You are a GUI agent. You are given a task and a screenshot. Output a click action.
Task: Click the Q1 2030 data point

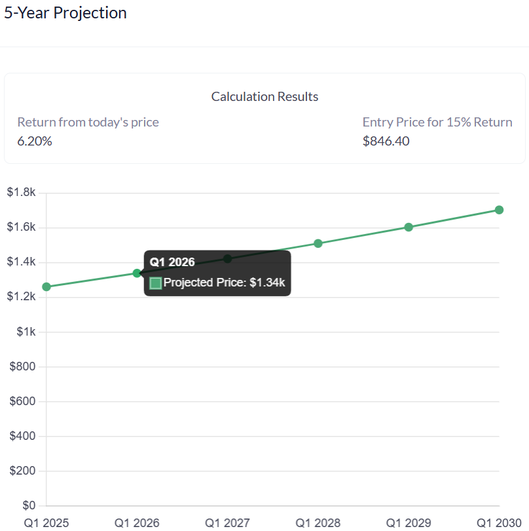[x=499, y=210]
